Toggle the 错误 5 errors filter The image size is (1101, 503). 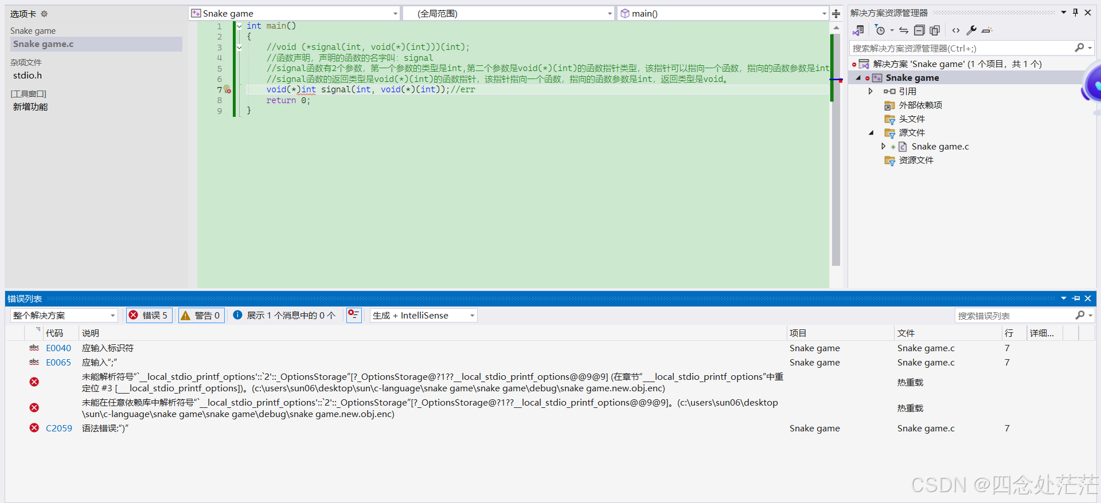point(149,315)
